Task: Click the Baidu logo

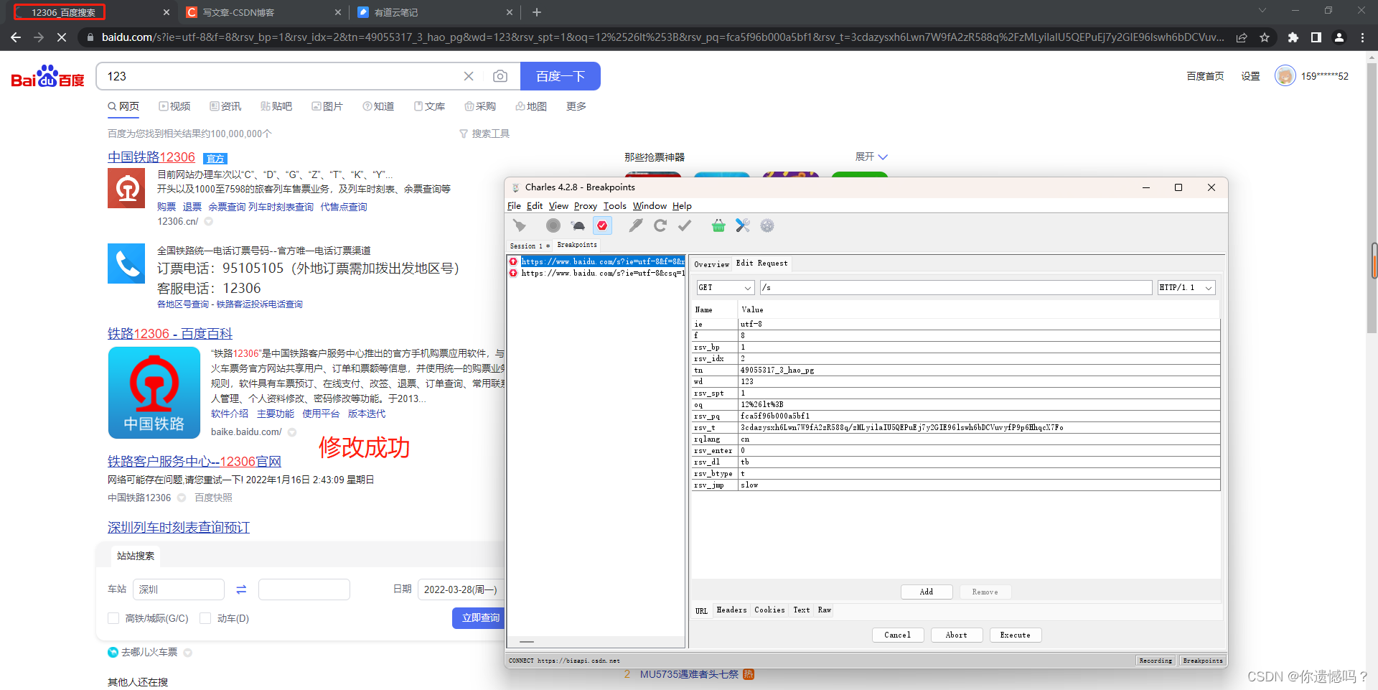Action: tap(48, 76)
